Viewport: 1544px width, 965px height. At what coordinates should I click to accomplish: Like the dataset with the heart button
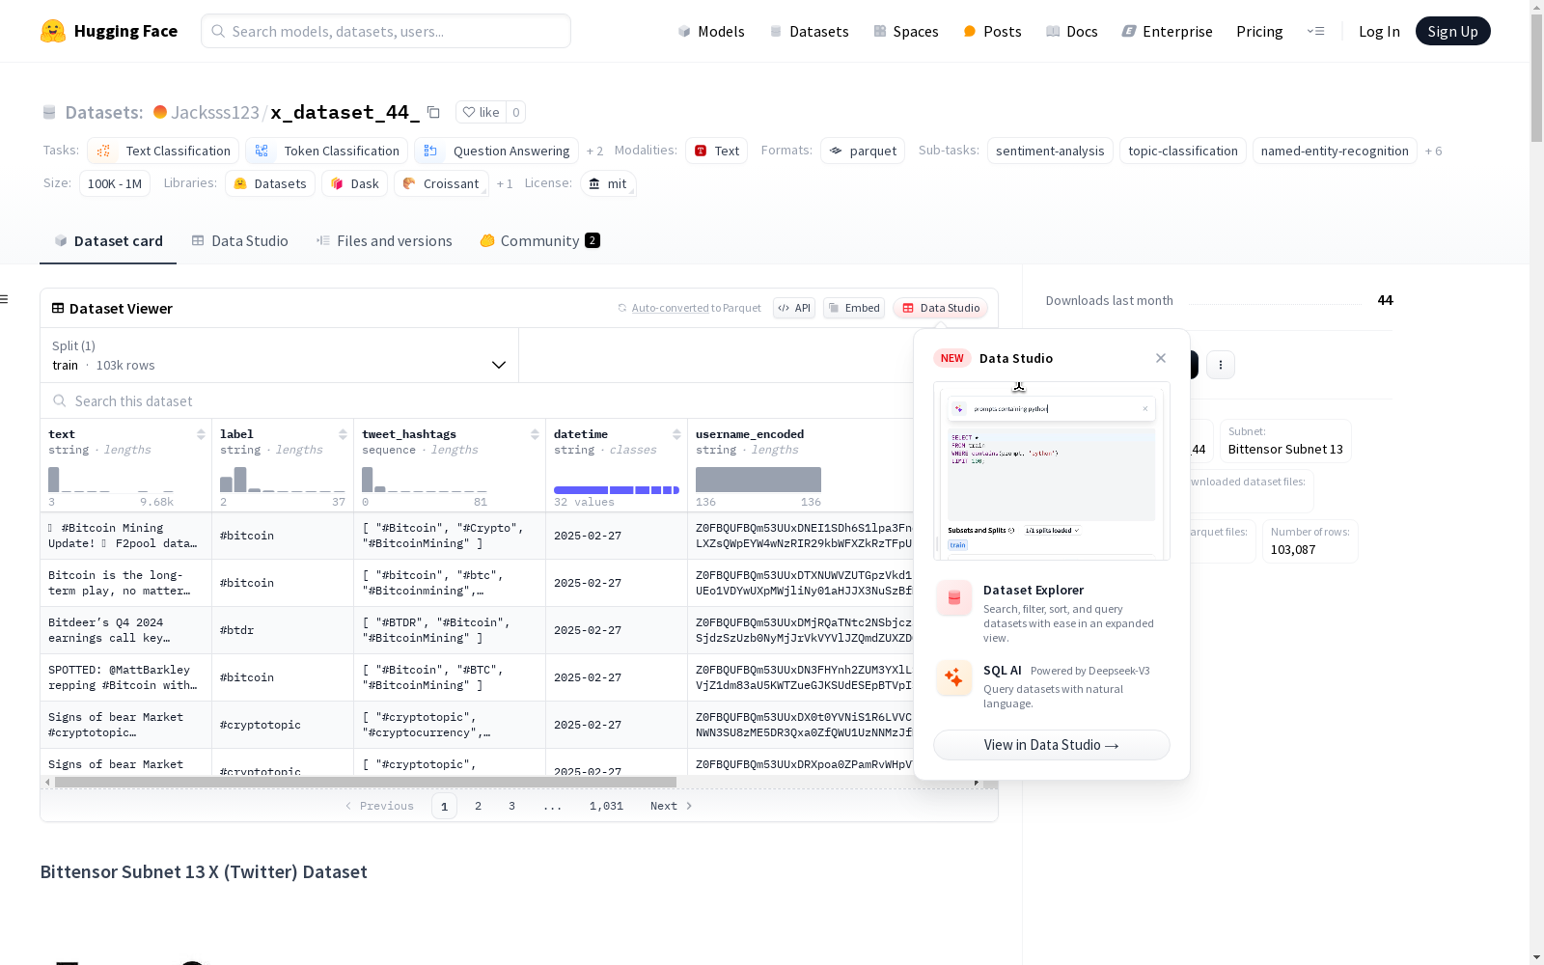481,112
